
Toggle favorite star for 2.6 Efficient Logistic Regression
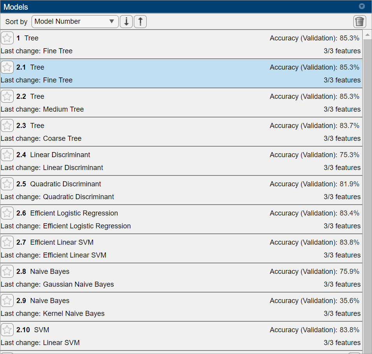point(7,213)
